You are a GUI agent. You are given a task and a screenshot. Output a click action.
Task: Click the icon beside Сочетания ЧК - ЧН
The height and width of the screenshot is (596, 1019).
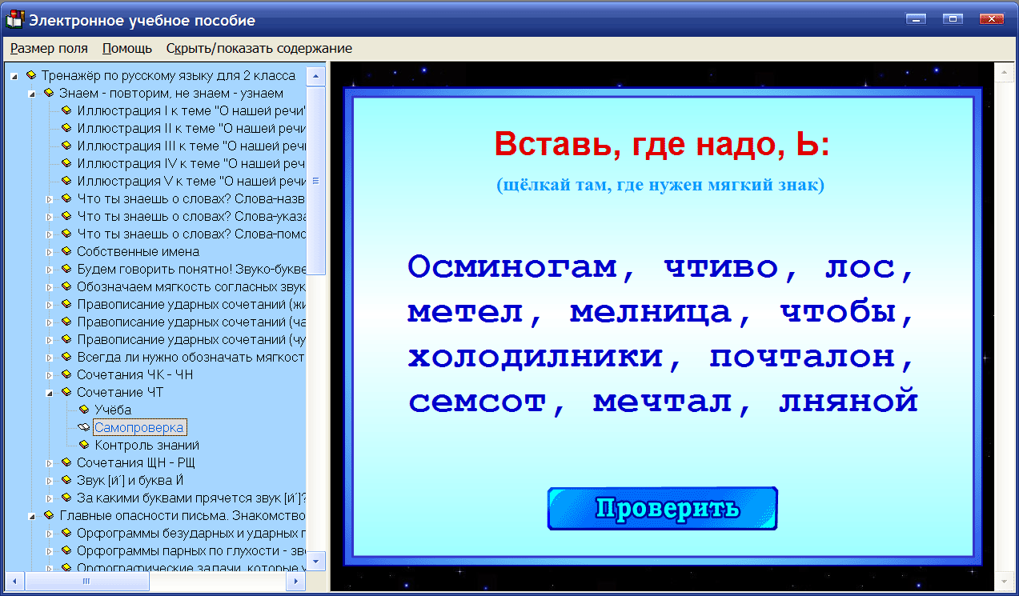(x=67, y=374)
